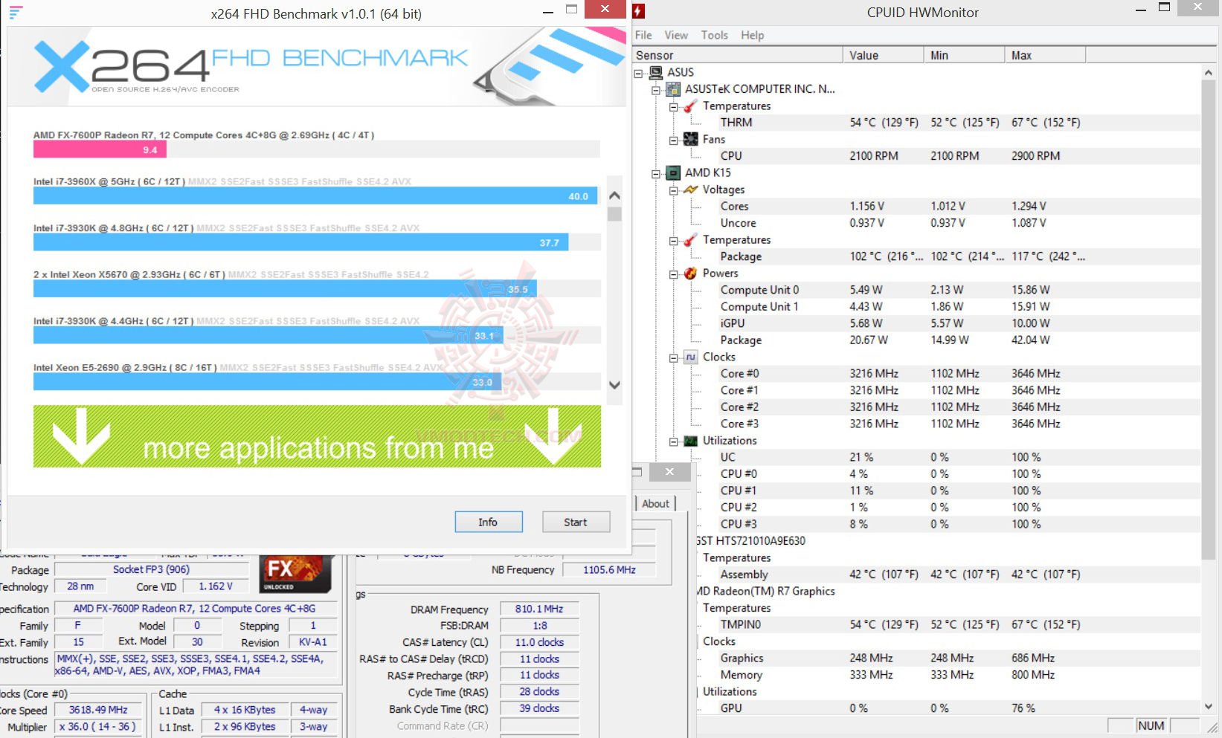Click the NB Frequency value field
This screenshot has height=738, width=1222.
click(609, 570)
